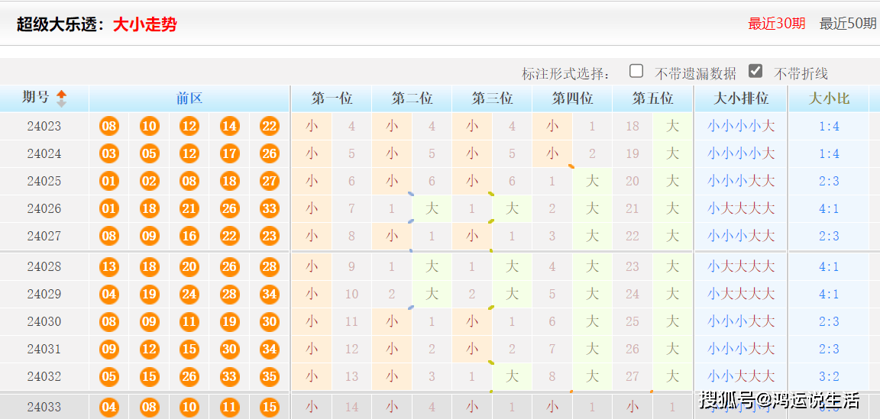Click the 第四位 column header
The image size is (880, 419).
pyautogui.click(x=572, y=98)
